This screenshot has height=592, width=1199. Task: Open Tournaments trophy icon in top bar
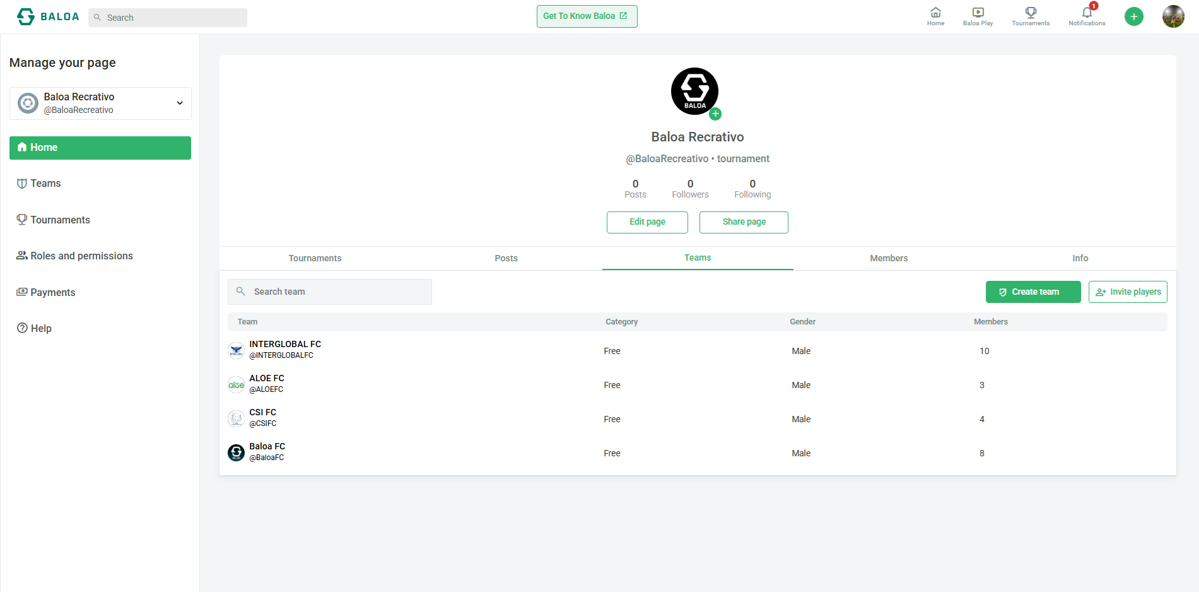[x=1031, y=16]
